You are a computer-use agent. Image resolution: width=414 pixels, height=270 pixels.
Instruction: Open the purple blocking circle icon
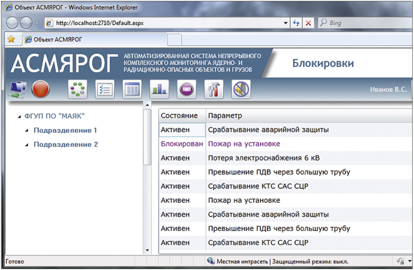click(186, 89)
